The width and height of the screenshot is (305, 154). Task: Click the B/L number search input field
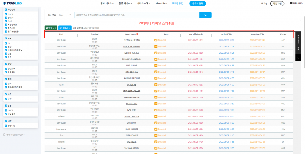coord(137,15)
